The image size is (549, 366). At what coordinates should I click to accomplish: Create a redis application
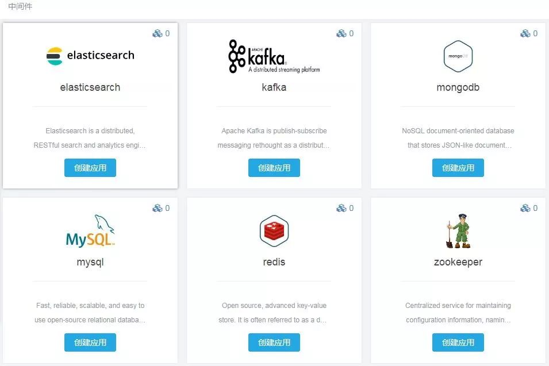274,342
